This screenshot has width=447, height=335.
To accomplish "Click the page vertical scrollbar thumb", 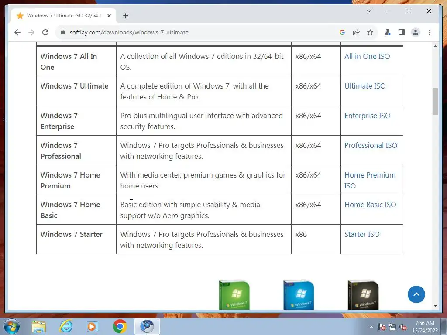I will point(435,101).
